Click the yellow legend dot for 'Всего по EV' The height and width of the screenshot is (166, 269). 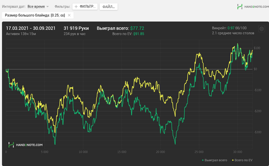(233, 160)
